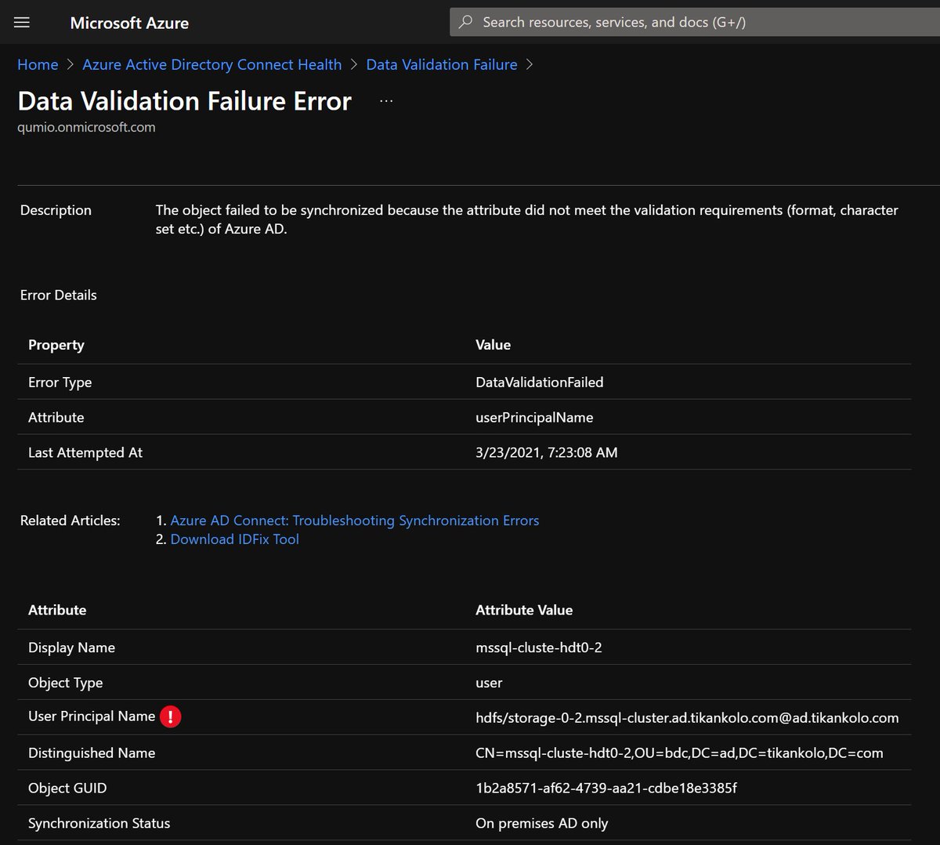940x845 pixels.
Task: Click the Object Type value user
Action: 489,683
